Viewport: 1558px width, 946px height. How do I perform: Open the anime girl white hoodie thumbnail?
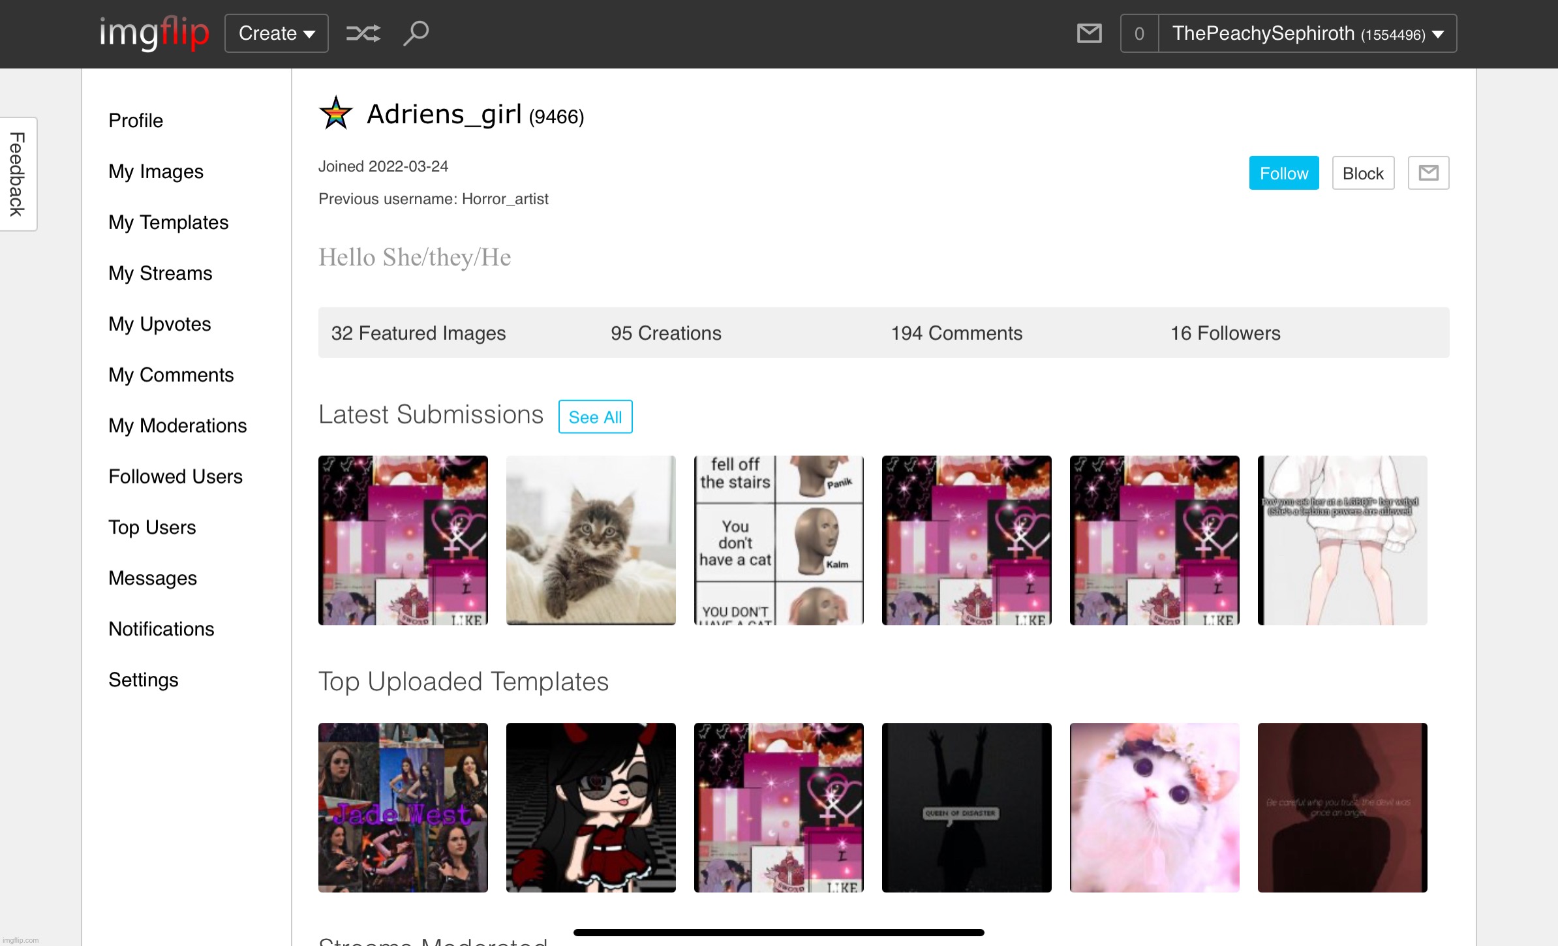1343,540
